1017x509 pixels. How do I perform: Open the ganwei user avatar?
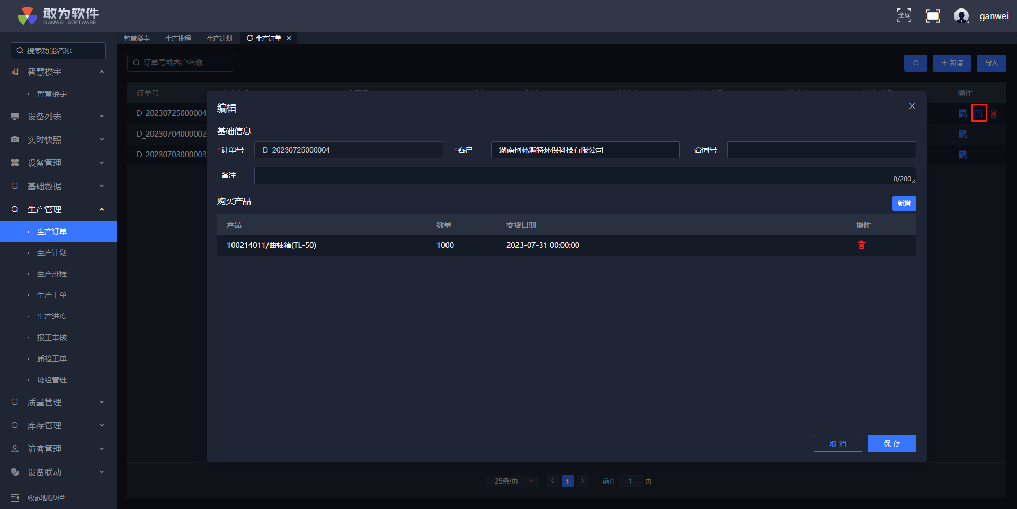(961, 16)
